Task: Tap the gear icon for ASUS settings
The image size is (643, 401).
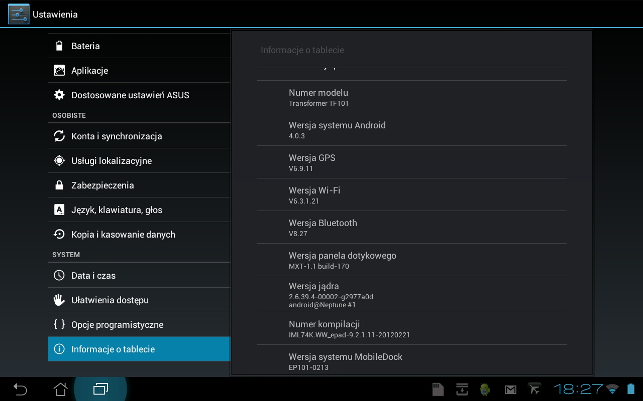Action: [59, 95]
